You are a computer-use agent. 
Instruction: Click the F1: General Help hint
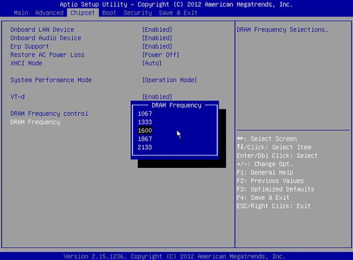pyautogui.click(x=265, y=173)
